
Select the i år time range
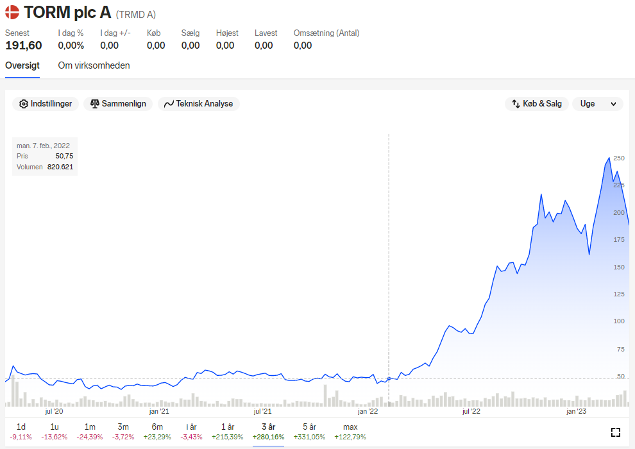tap(191, 432)
